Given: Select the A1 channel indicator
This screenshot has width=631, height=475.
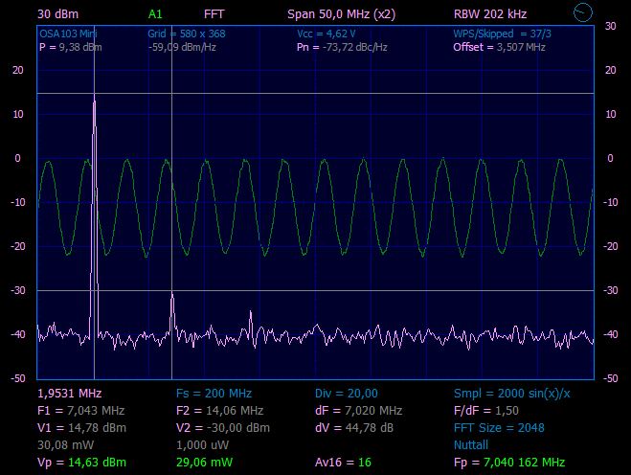Looking at the screenshot, I should click(x=155, y=14).
